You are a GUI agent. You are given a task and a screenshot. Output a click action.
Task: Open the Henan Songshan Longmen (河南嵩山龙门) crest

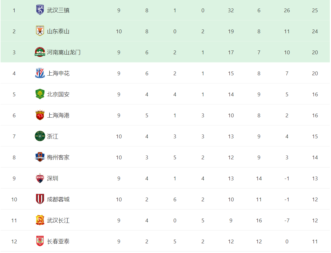click(40, 52)
